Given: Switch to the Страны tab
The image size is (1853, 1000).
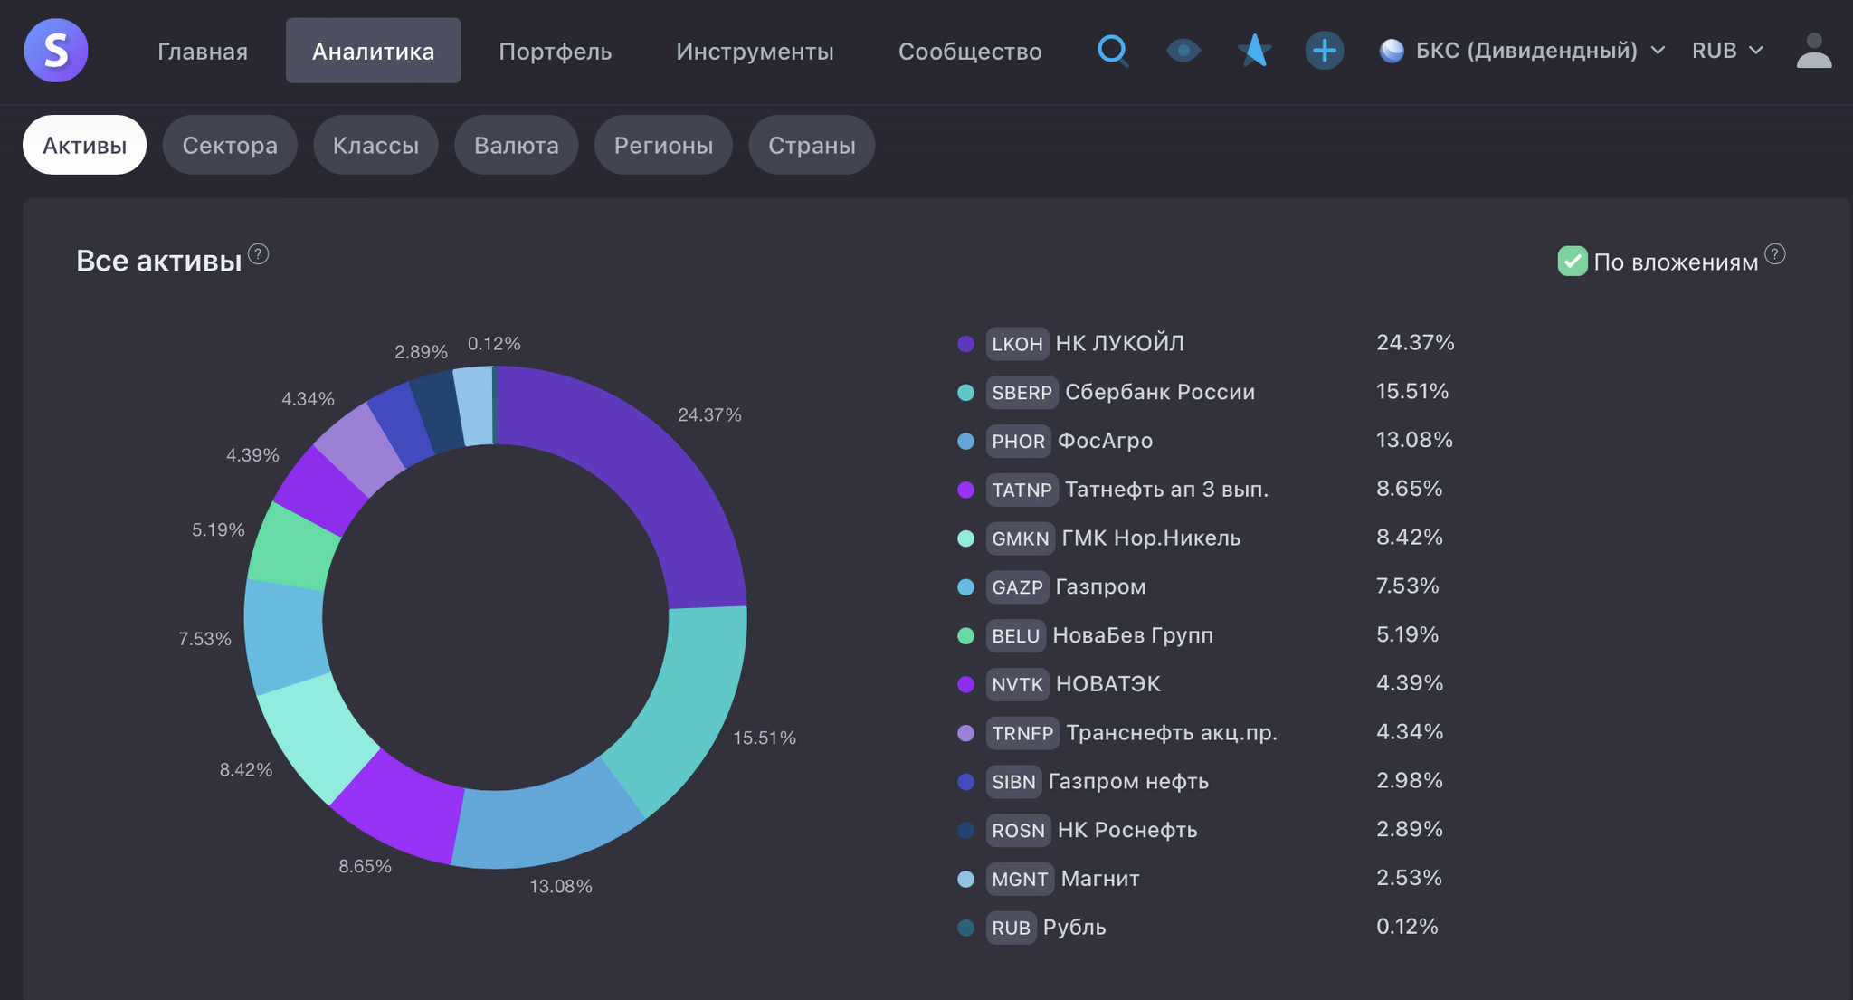Looking at the screenshot, I should (812, 145).
